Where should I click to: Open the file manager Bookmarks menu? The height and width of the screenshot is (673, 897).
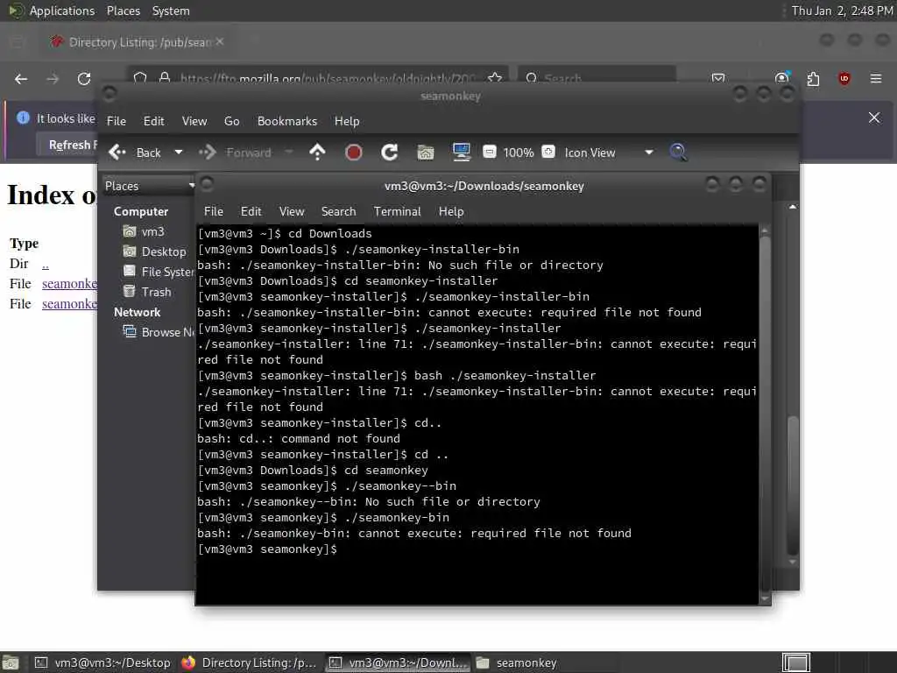(x=287, y=121)
